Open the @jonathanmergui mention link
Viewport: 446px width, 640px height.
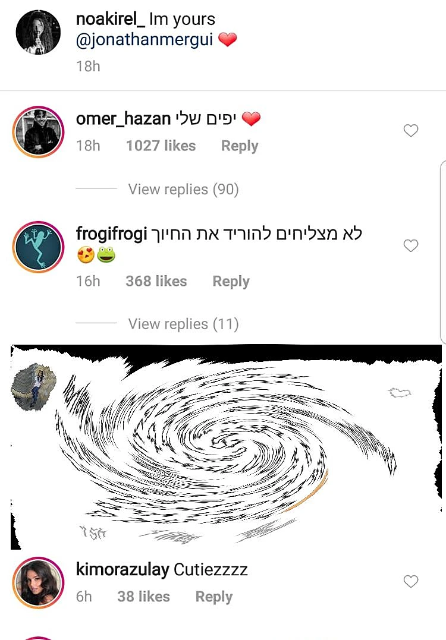point(145,40)
